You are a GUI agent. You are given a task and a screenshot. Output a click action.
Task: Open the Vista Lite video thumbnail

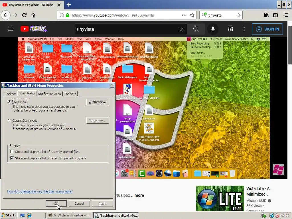point(220,198)
